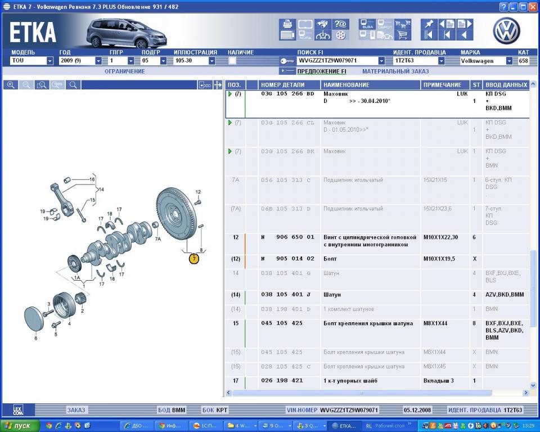Click the scroll-down arrow of the parts list

pyautogui.click(x=533, y=385)
